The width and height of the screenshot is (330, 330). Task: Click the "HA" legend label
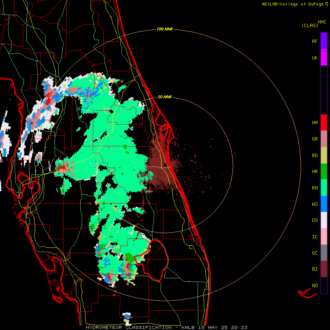(x=315, y=122)
